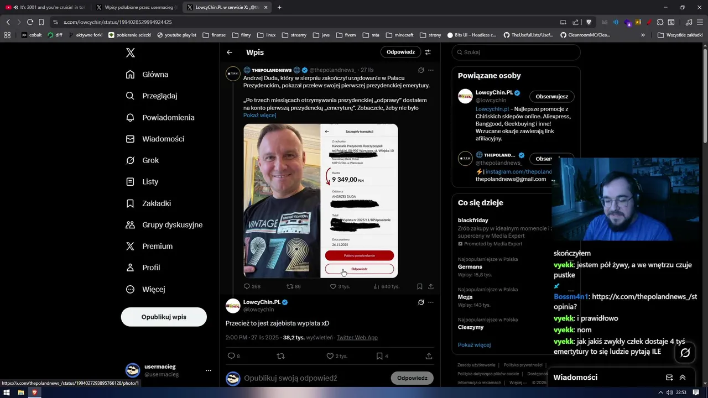Open Zasady użytkowania footer link
Screen dimensions: 708x398
pos(476,365)
